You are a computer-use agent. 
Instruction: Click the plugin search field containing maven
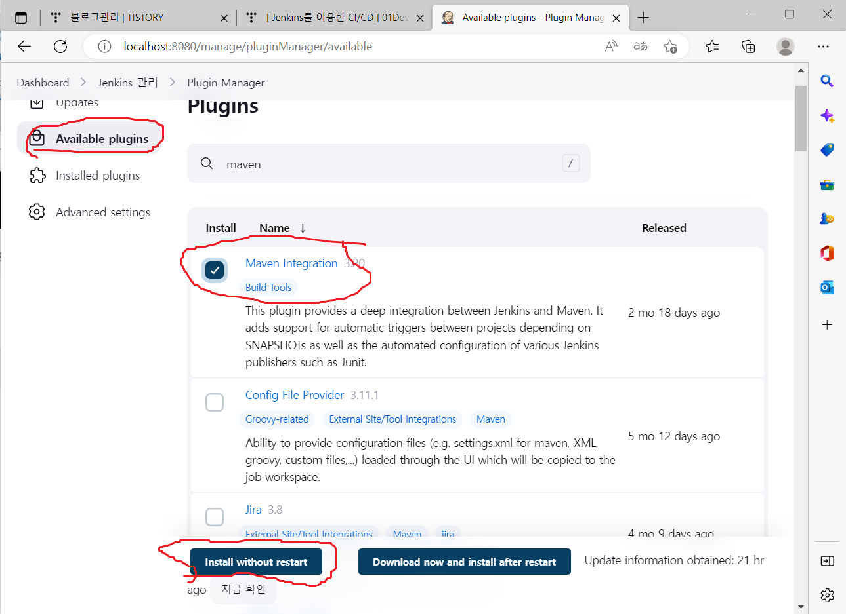[x=389, y=163]
